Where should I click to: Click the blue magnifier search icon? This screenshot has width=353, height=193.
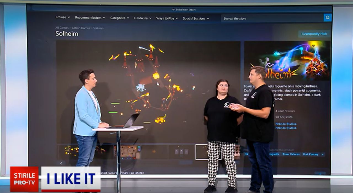[x=328, y=18]
